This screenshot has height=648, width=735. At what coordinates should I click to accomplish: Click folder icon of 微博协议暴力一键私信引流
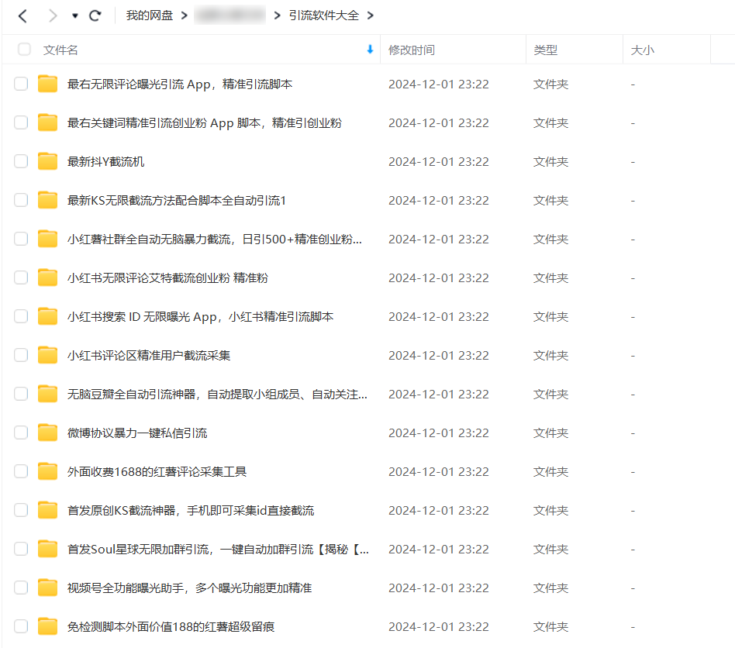click(47, 432)
